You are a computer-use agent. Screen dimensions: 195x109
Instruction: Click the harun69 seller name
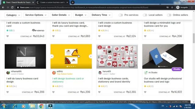click(107, 71)
